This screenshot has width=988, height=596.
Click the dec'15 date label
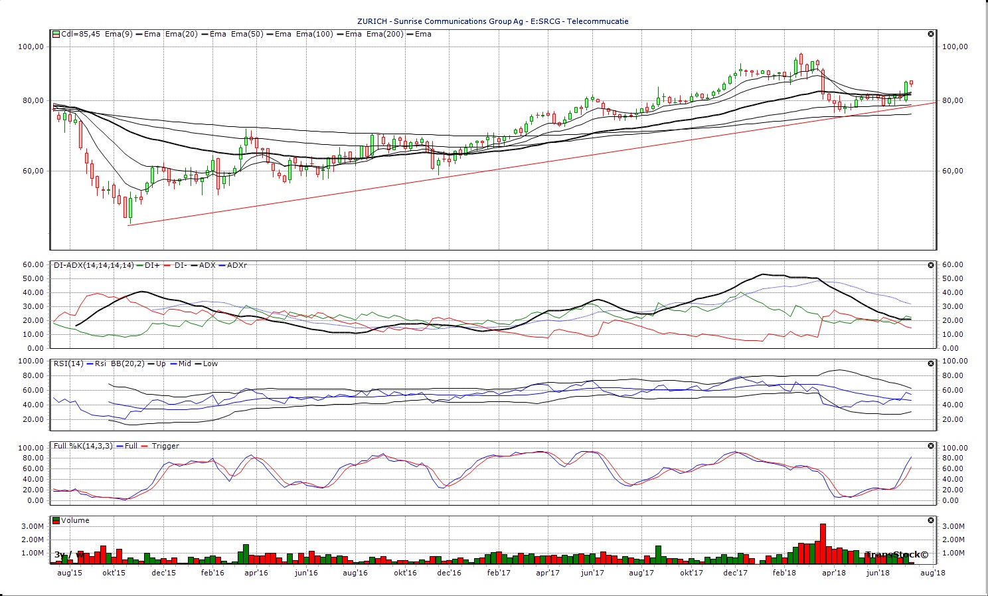point(163,573)
